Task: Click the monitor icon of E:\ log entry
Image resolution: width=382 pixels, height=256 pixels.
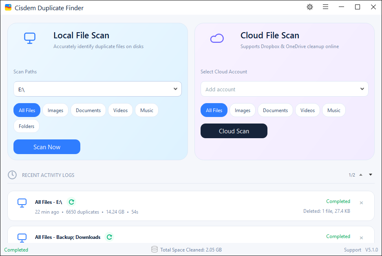Action: tap(22, 203)
